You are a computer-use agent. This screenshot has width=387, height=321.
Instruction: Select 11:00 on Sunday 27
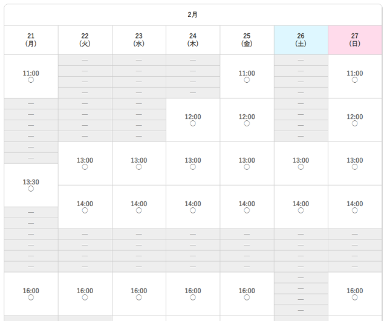click(x=355, y=77)
